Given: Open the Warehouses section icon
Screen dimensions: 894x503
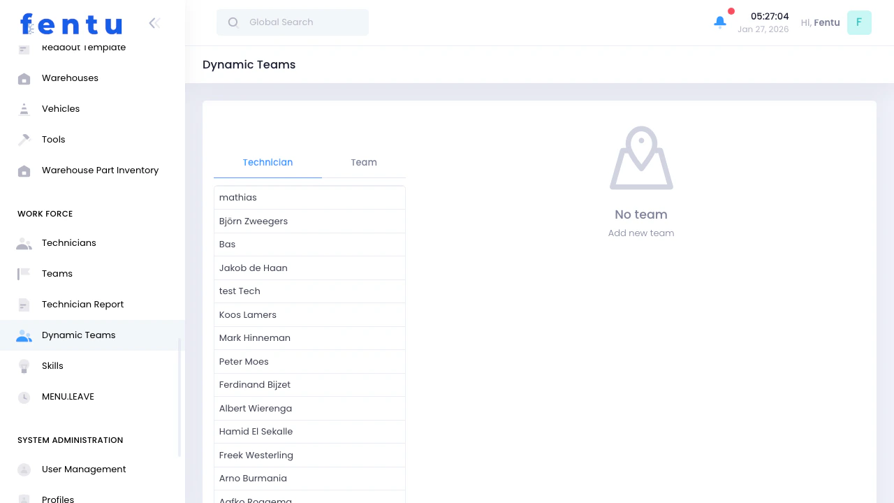Looking at the screenshot, I should point(24,78).
